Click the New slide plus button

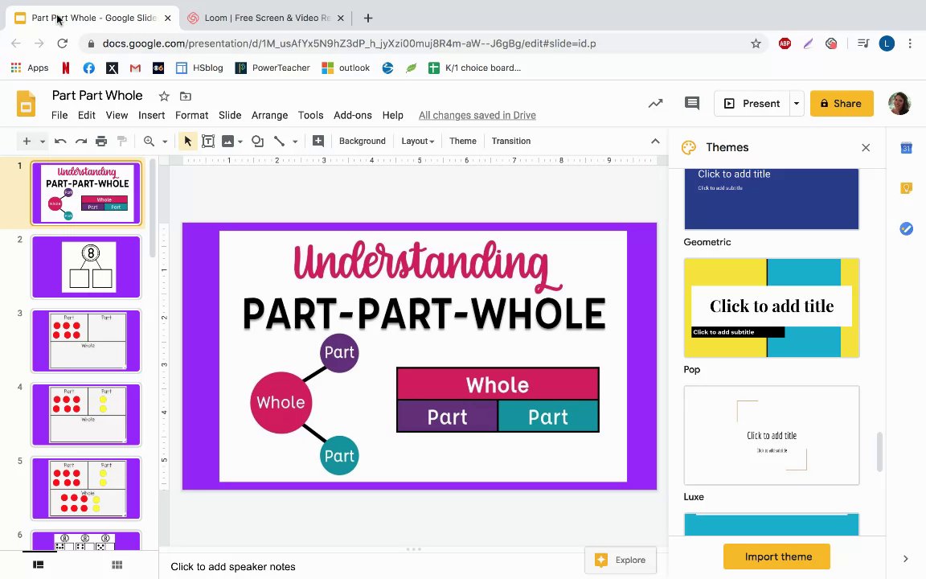(27, 142)
